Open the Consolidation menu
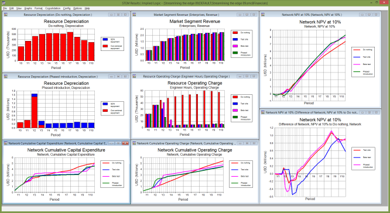Screen dimensions: 390x213 tap(53, 8)
